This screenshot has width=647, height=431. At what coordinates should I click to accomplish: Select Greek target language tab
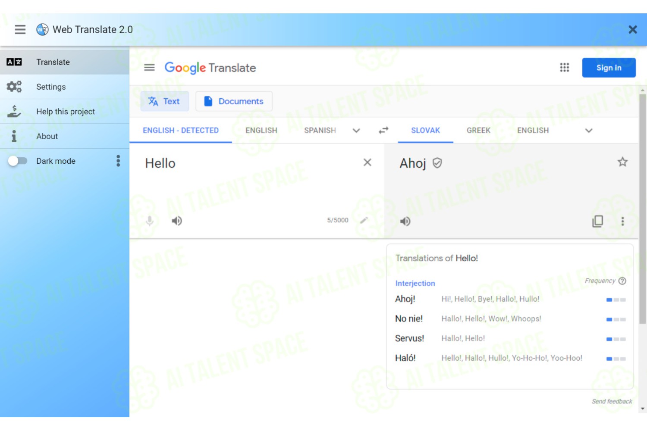[478, 130]
